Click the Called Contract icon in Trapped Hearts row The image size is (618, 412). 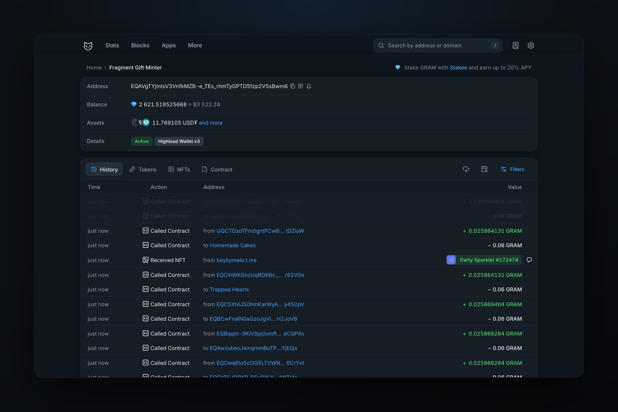point(146,289)
